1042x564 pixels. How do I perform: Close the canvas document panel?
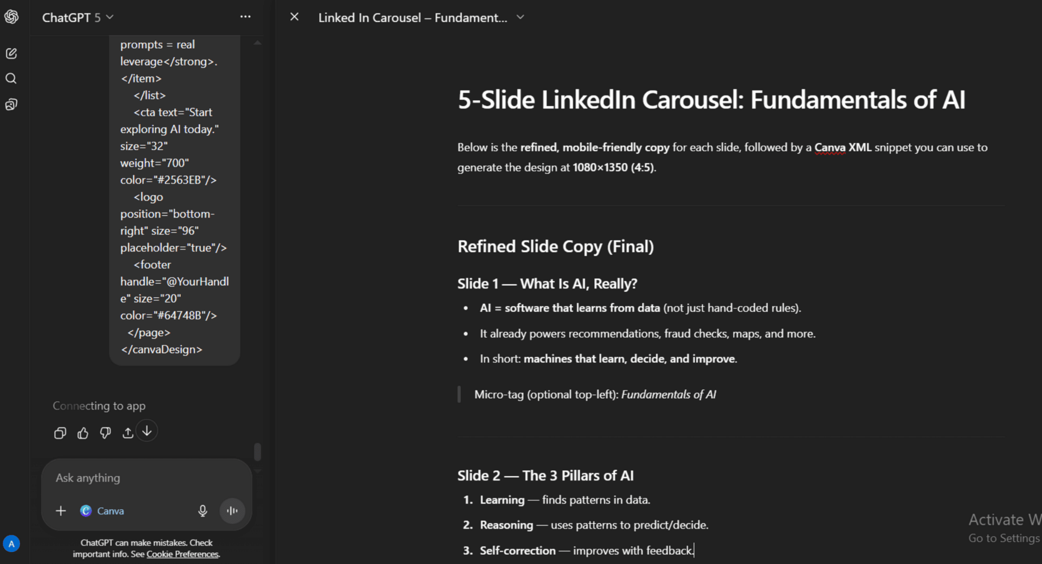pyautogui.click(x=294, y=17)
